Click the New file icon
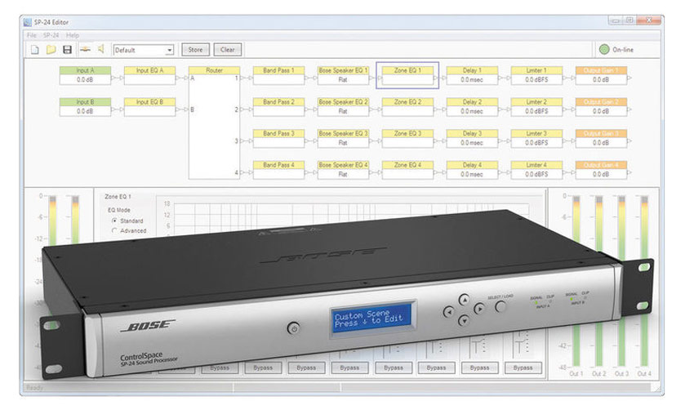The image size is (694, 419). click(x=33, y=50)
